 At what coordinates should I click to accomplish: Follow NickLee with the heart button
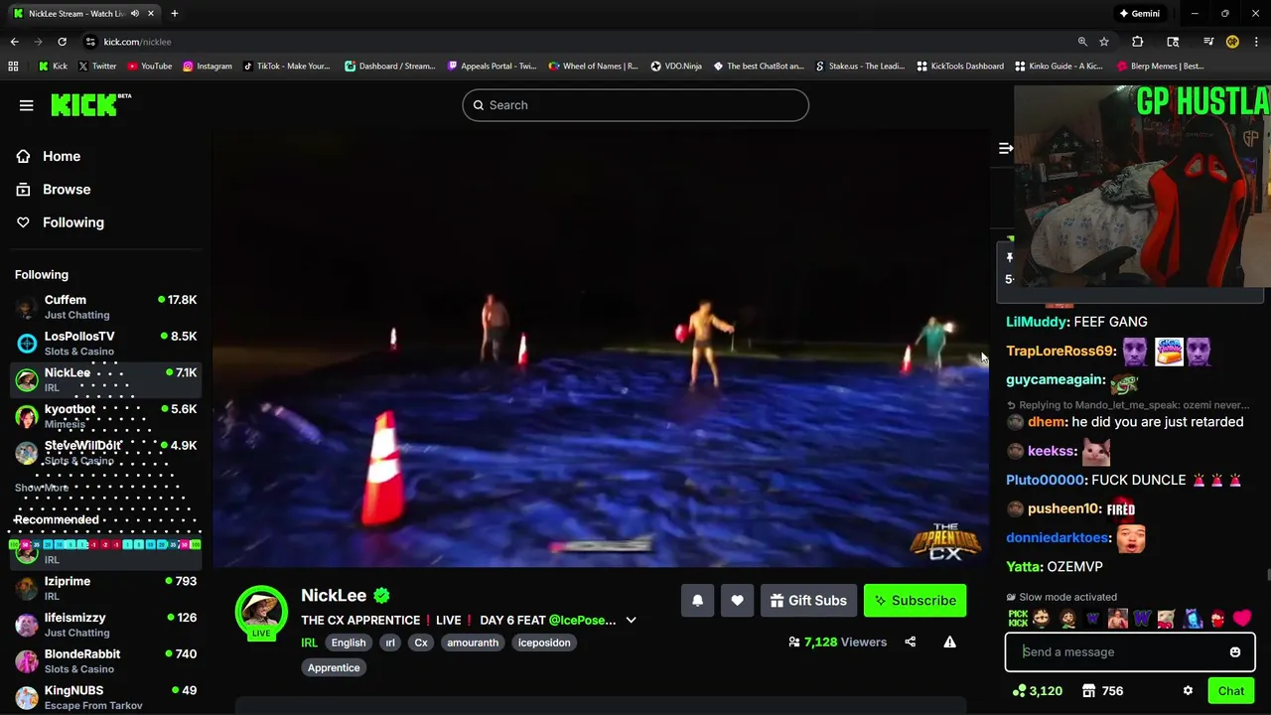[x=737, y=600]
